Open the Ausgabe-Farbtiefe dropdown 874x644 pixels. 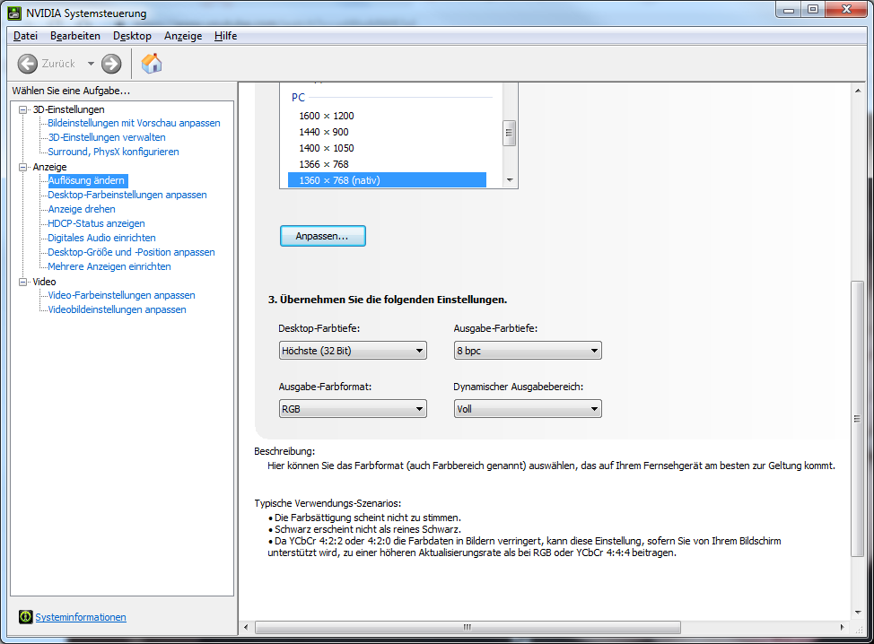pos(528,351)
